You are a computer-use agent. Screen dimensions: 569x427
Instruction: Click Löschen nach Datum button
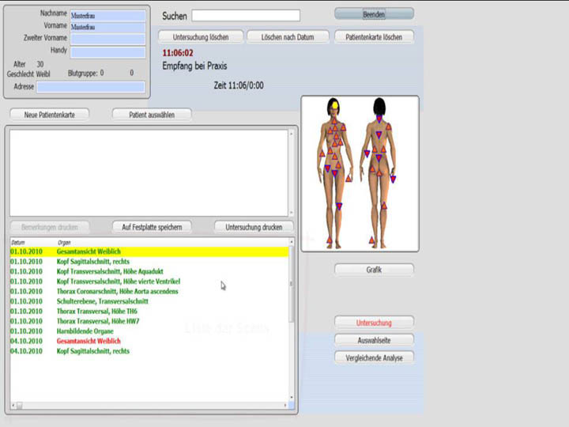[x=288, y=37]
